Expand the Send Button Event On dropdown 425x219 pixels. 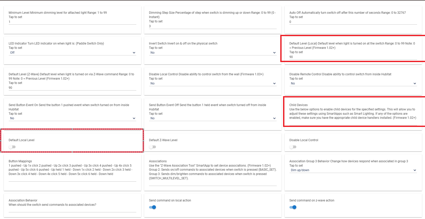coord(72,118)
